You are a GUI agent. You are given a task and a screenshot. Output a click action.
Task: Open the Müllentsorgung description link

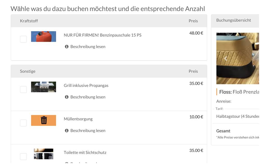click(88, 130)
